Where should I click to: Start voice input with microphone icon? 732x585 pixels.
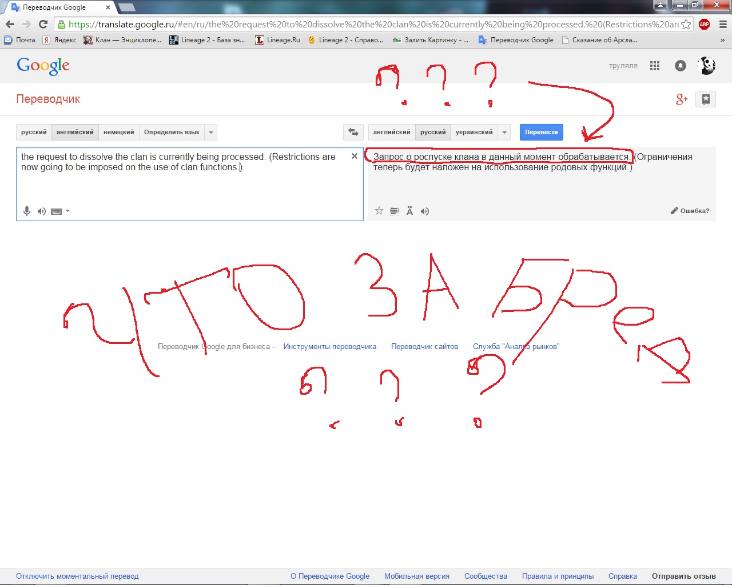click(x=26, y=211)
